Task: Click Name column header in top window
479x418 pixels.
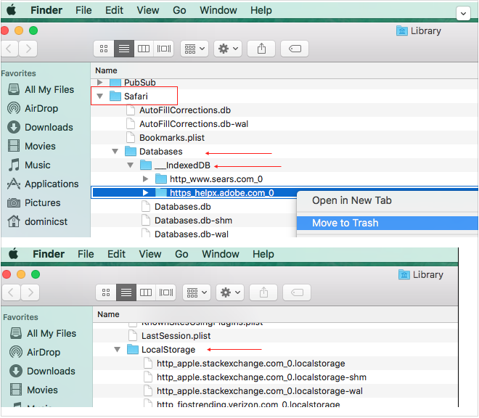Action: coord(106,70)
